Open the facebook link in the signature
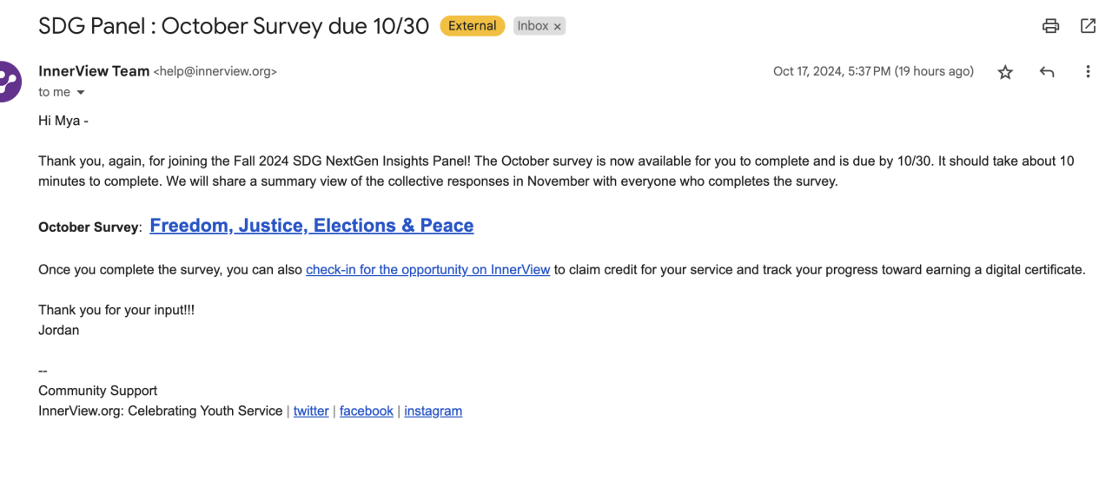 366,411
